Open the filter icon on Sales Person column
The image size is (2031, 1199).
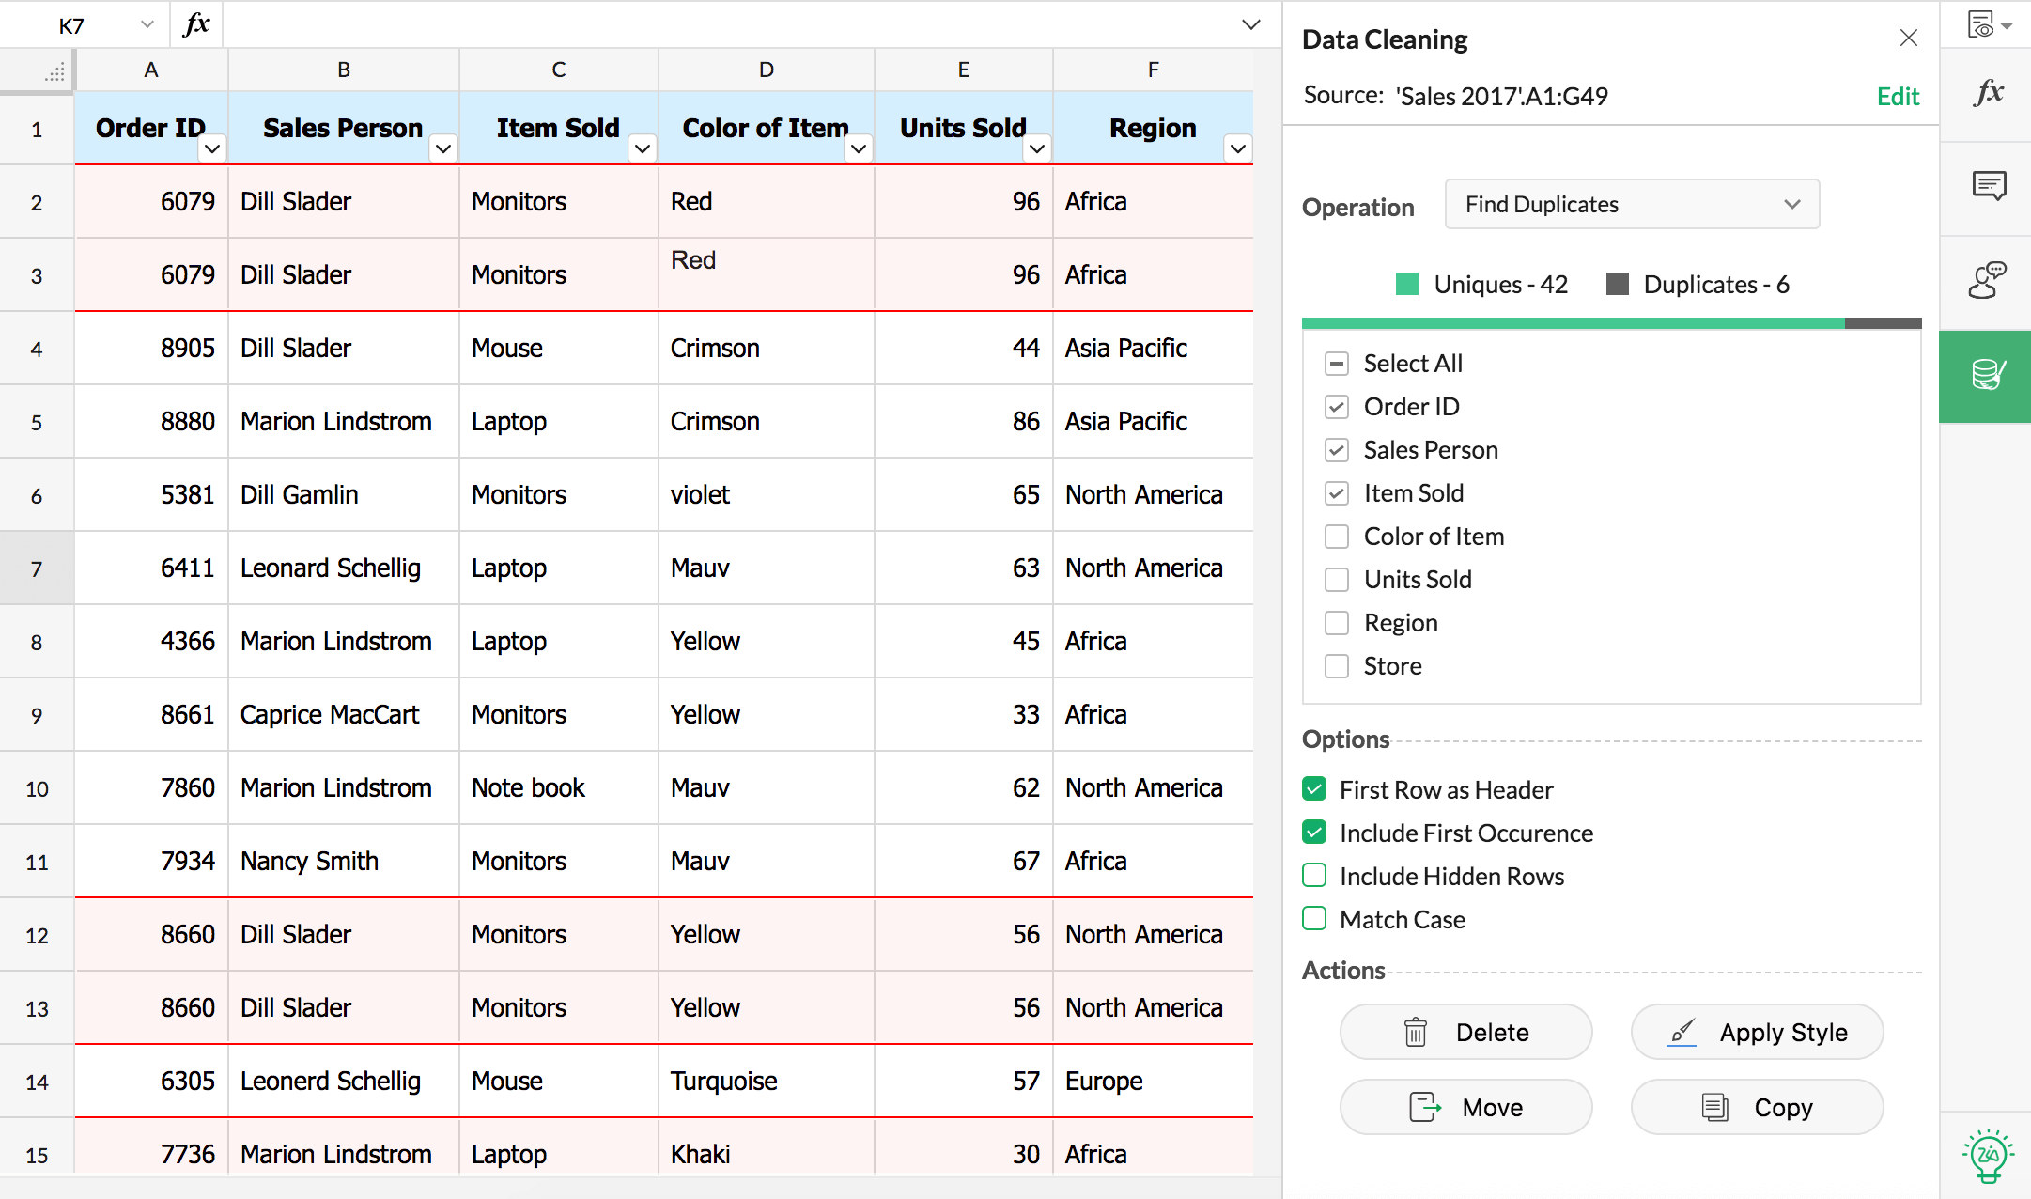tap(443, 148)
